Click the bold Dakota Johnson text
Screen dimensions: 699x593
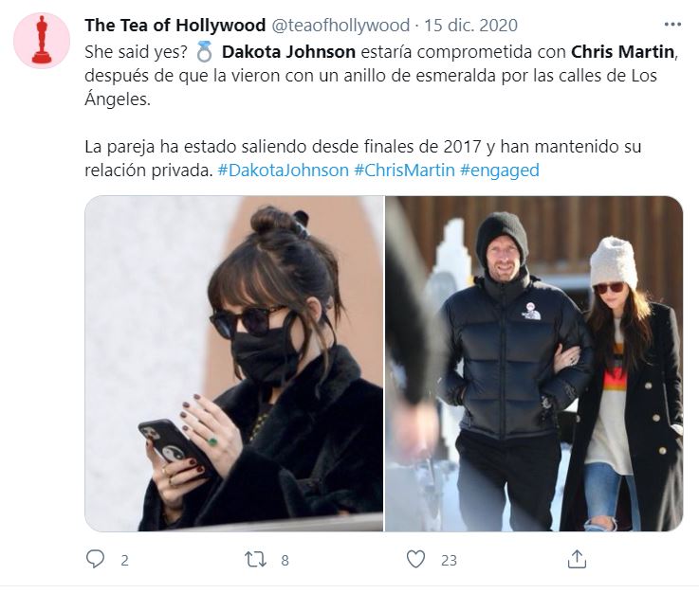coord(288,52)
